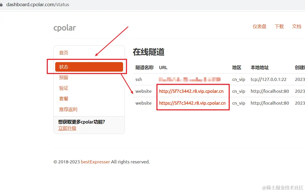
Task: Open 推荐返利 in sidebar
Action: click(68, 110)
